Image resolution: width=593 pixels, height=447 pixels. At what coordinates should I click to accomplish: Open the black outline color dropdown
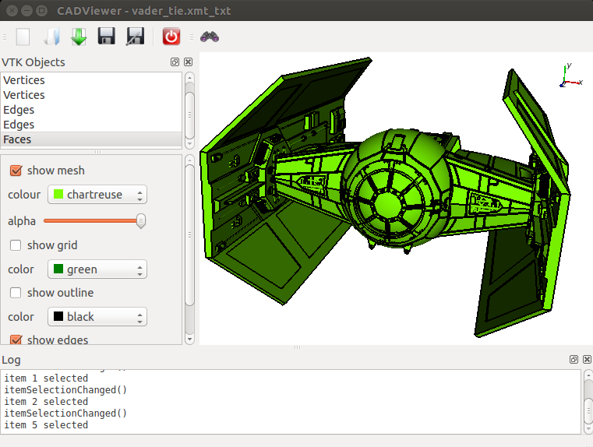coord(97,317)
